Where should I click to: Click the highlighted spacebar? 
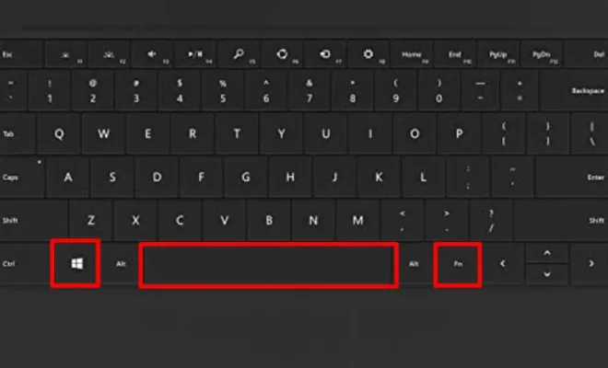pos(268,265)
